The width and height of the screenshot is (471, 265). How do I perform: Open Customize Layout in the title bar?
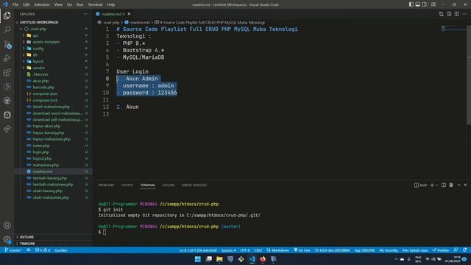(433, 4)
